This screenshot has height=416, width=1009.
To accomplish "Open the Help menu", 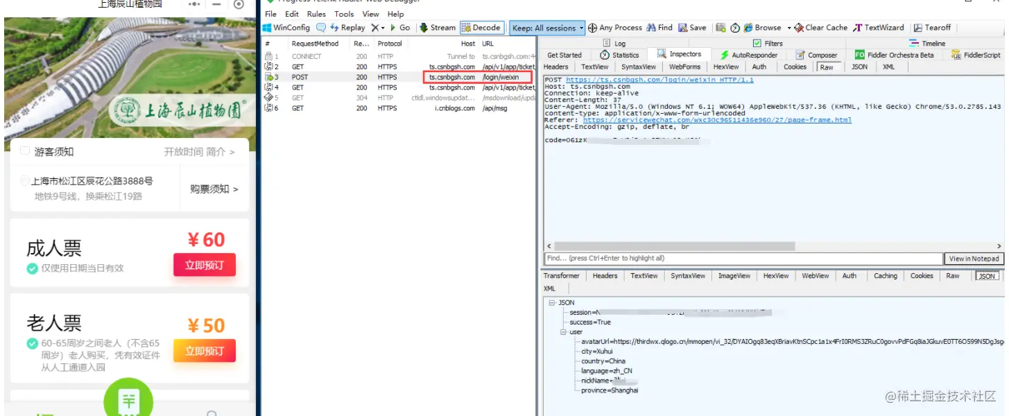I will [x=396, y=14].
